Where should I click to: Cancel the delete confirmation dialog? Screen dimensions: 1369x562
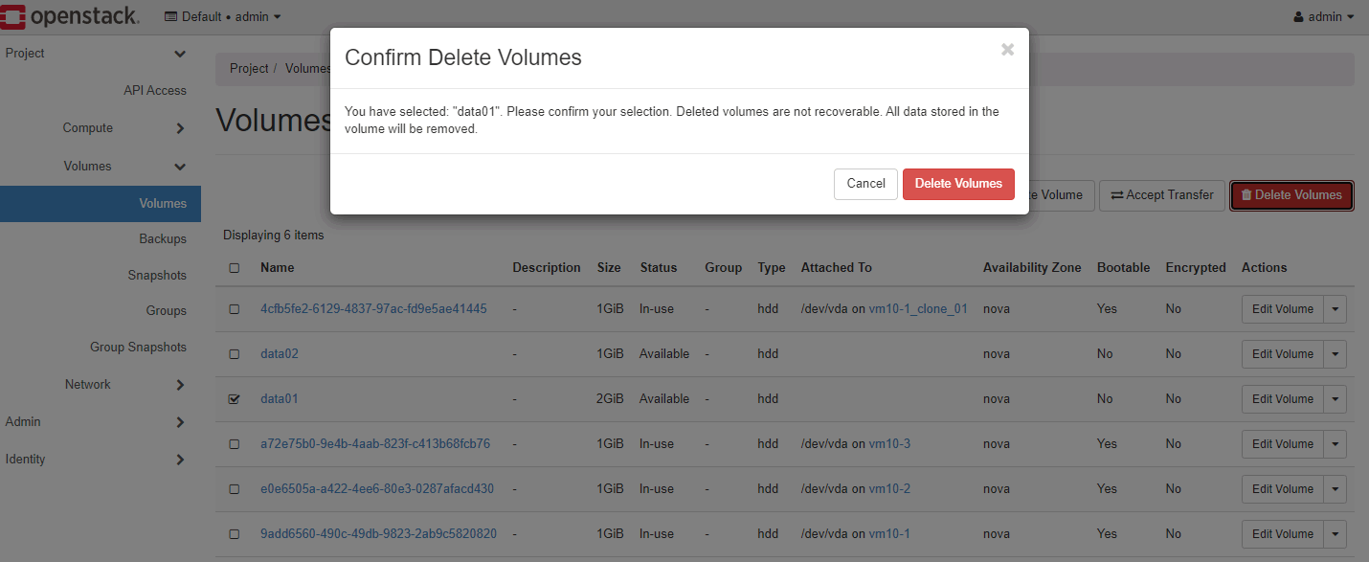click(x=865, y=184)
